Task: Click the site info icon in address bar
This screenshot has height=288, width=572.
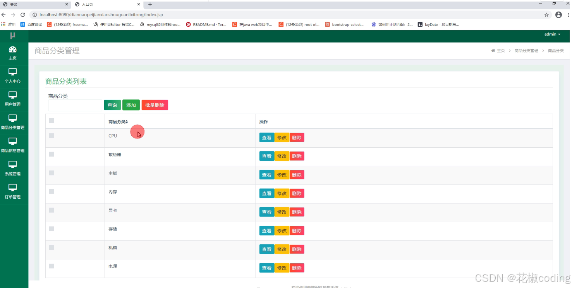Action: [x=34, y=15]
